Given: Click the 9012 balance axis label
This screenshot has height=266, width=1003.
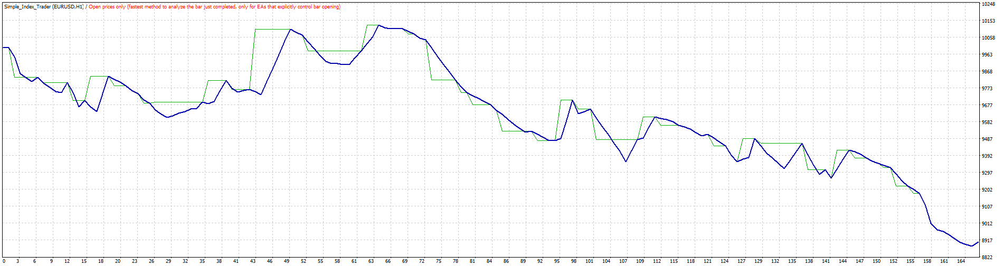Looking at the screenshot, I should [x=988, y=224].
